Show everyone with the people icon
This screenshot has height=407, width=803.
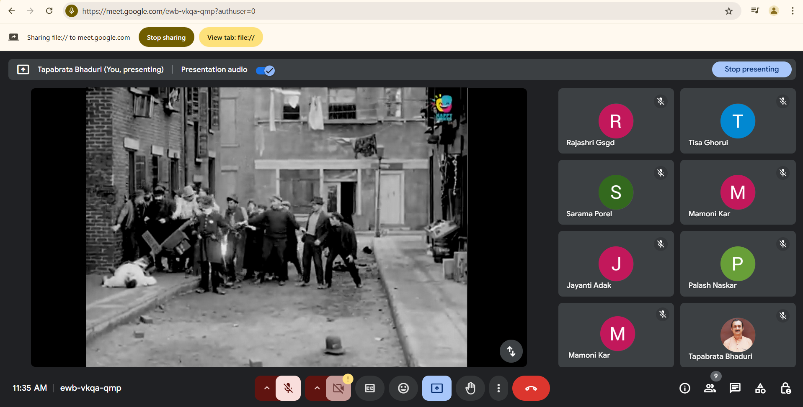click(x=710, y=388)
